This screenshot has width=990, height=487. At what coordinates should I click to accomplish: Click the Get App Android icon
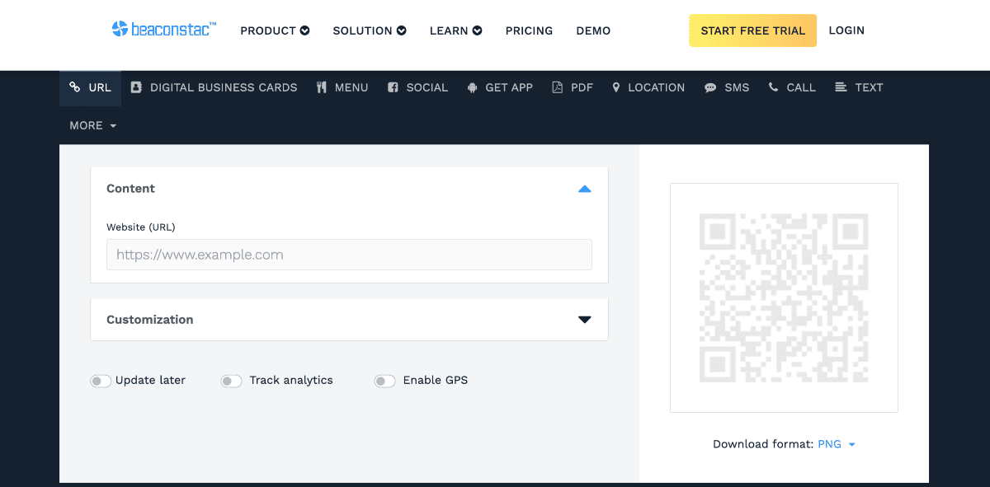(472, 87)
